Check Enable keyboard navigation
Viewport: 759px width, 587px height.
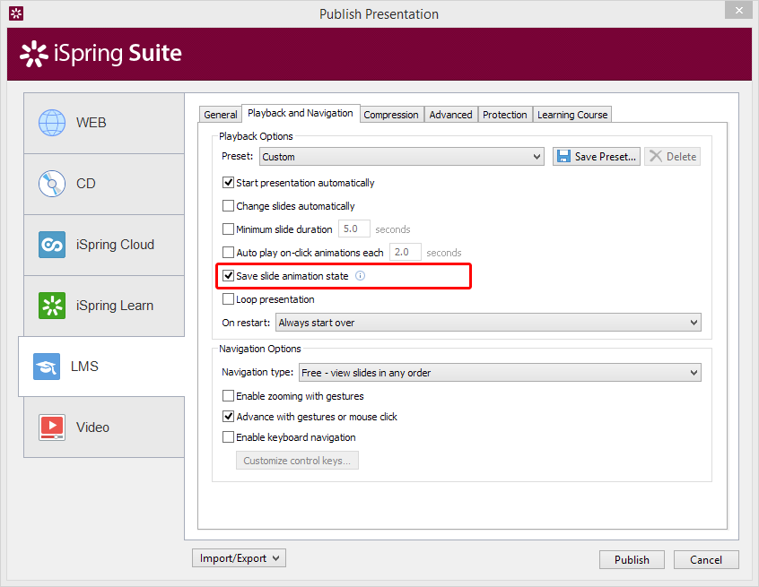[228, 437]
